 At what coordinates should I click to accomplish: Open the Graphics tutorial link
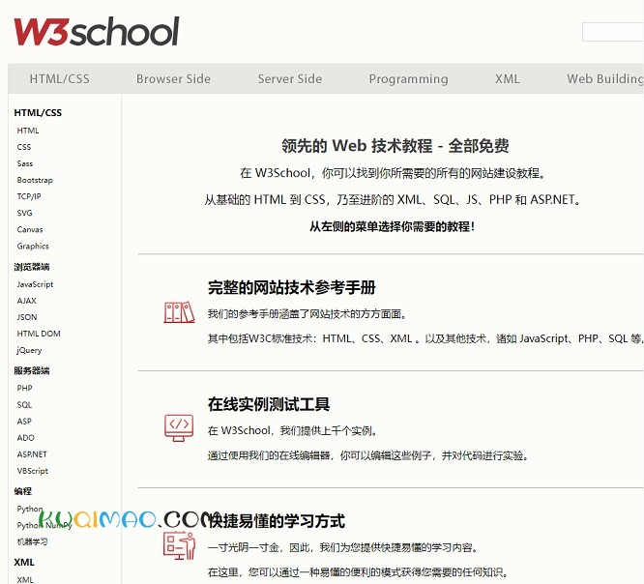(33, 246)
